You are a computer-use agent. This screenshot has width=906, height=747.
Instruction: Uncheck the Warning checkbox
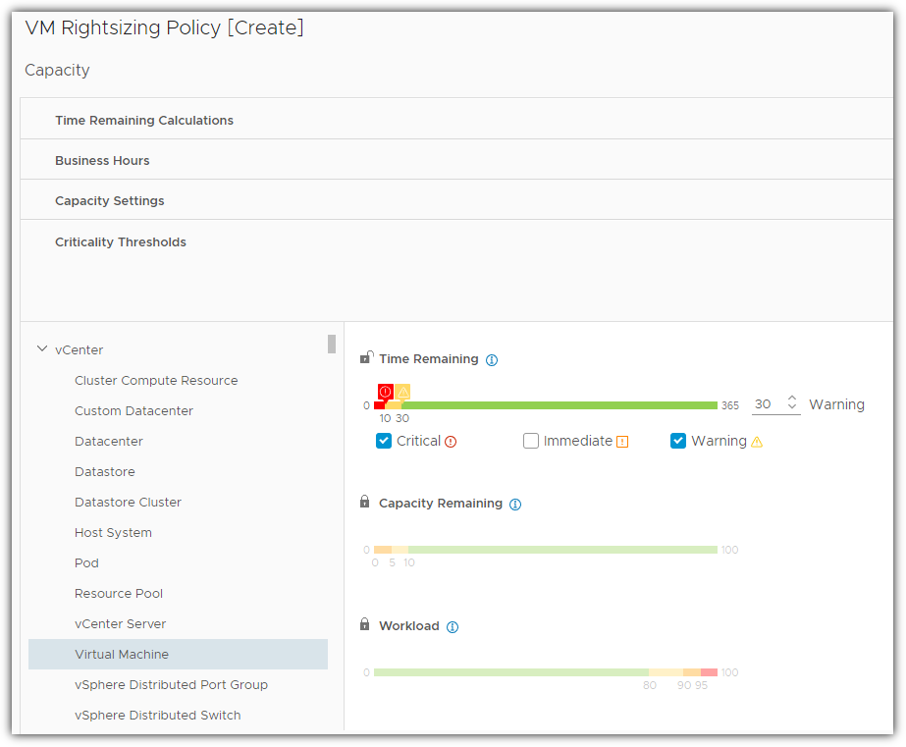[678, 441]
